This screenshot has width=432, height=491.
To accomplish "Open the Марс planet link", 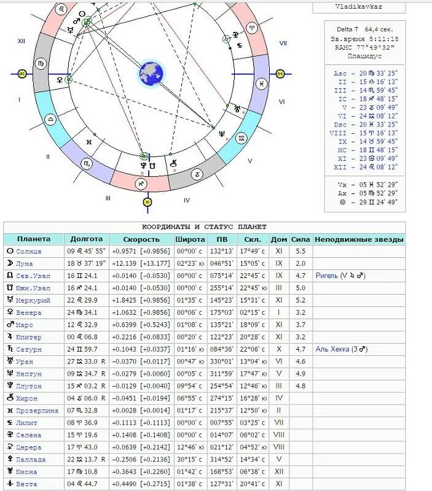I will [24, 325].
